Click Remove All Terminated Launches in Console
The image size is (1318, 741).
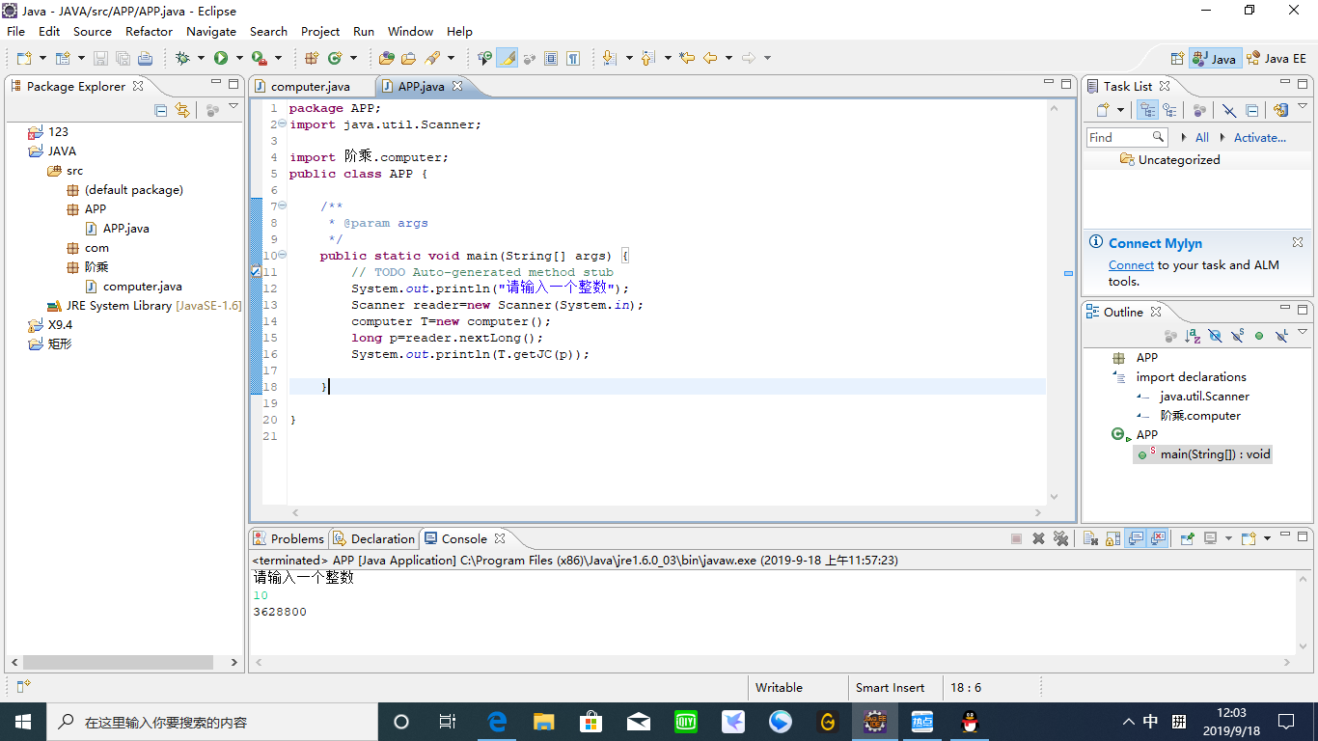click(1060, 538)
